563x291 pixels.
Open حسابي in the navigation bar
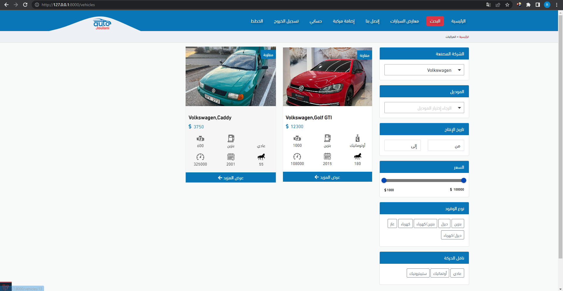pos(316,21)
